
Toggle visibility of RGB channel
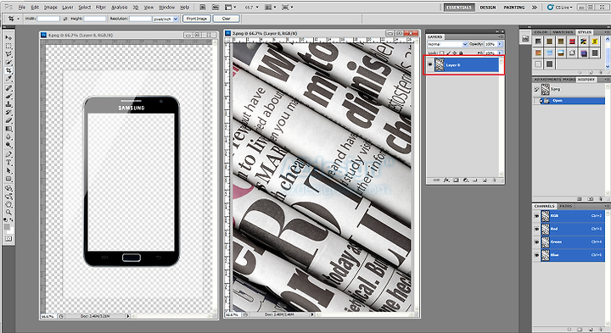[x=536, y=215]
